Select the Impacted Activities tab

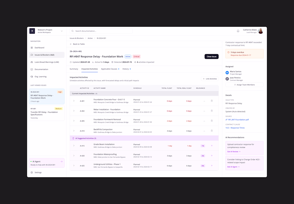(90, 69)
